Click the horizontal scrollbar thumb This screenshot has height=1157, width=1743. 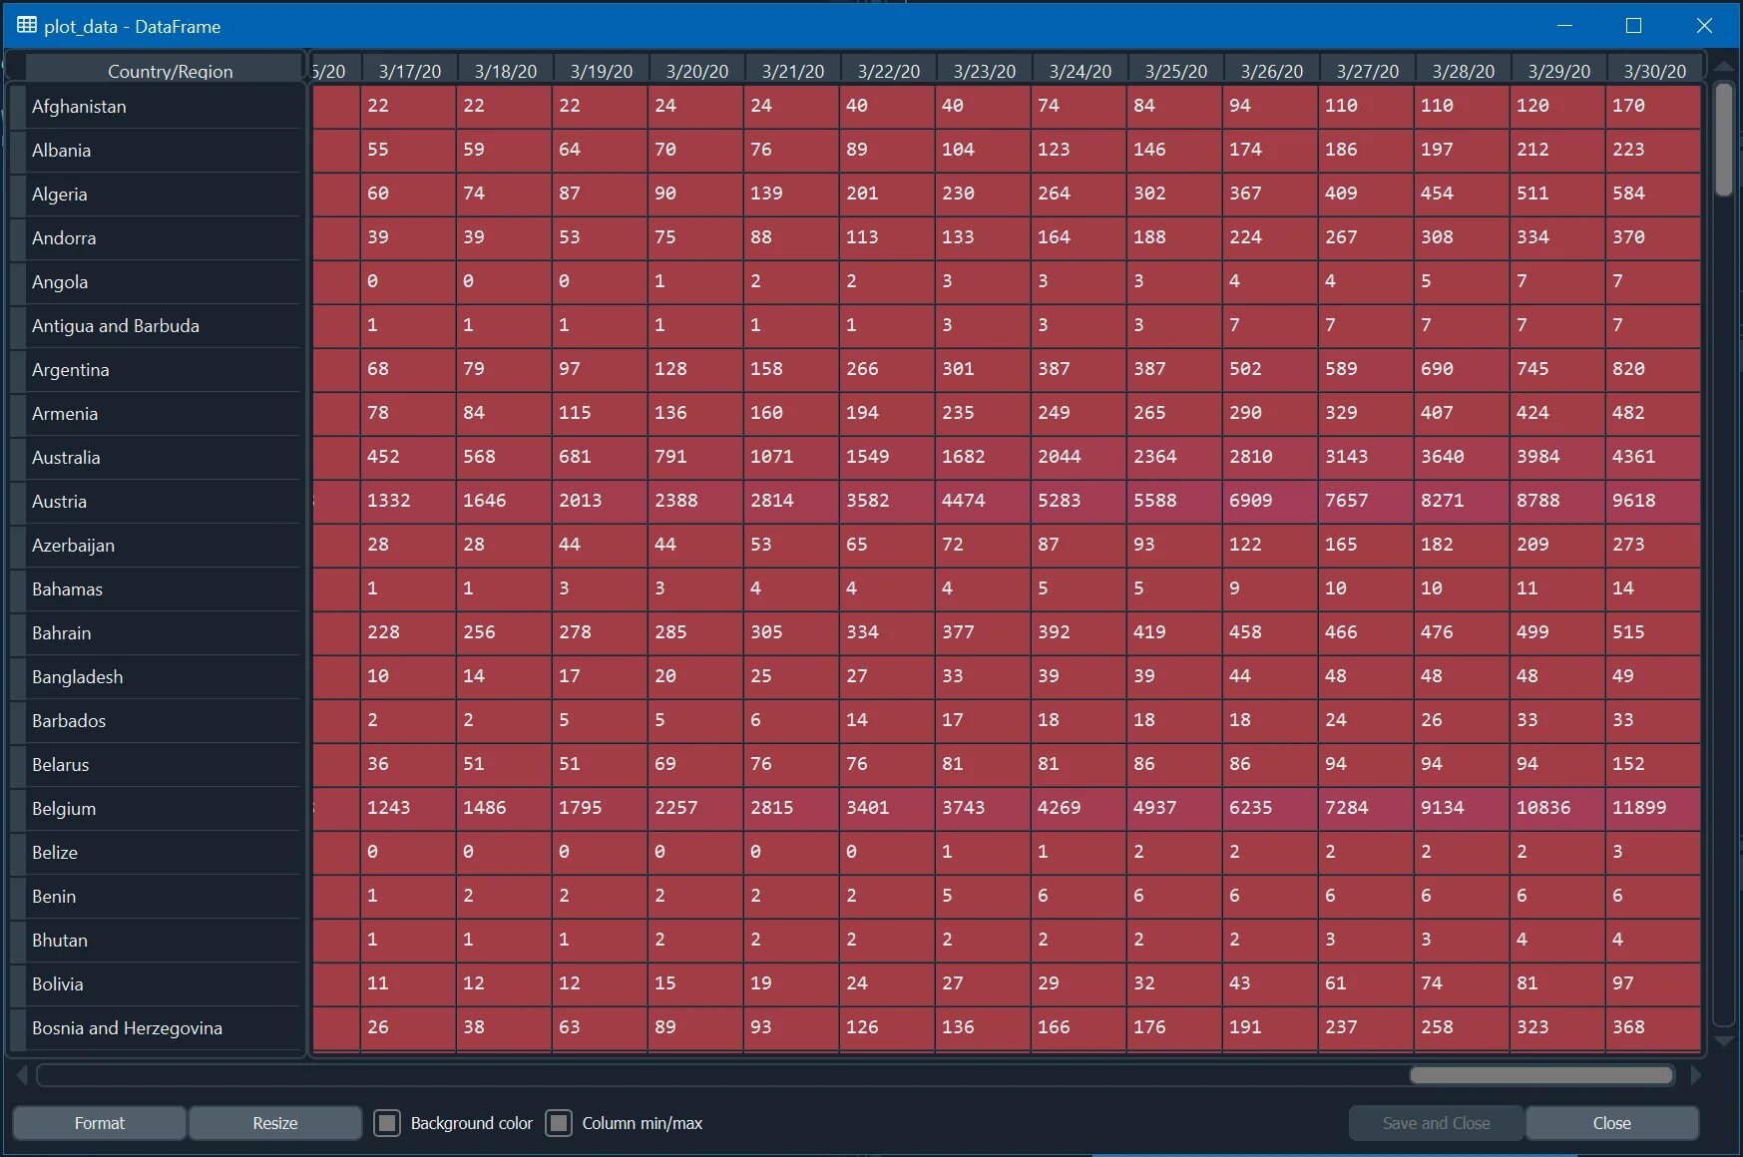click(1541, 1075)
